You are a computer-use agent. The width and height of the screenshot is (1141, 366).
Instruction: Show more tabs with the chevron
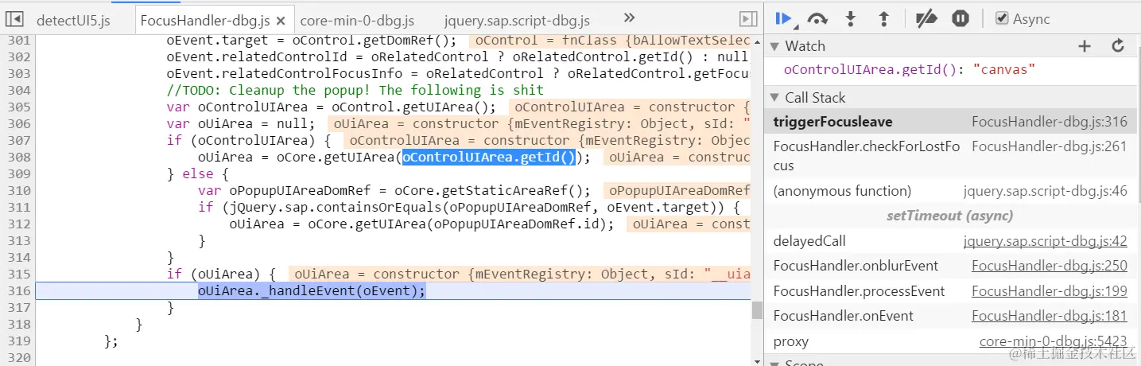click(x=629, y=18)
